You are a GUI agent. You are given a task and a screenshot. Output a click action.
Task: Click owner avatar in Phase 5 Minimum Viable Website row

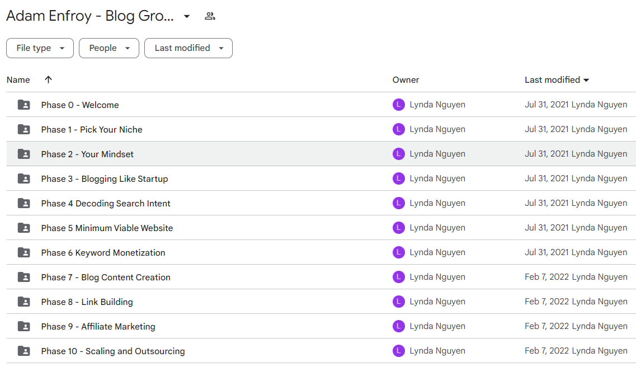(399, 228)
